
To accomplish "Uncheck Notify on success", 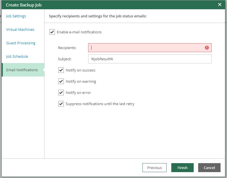I will [x=61, y=70].
